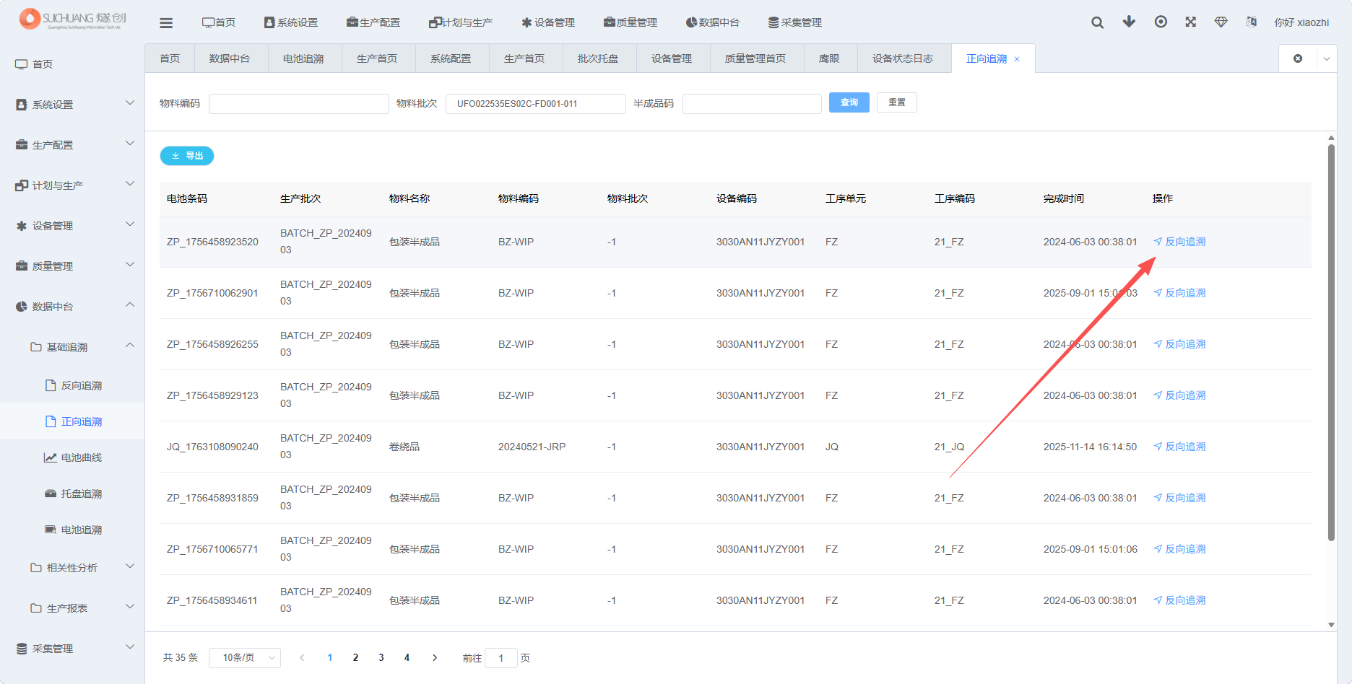Image resolution: width=1352 pixels, height=684 pixels.
Task: Focus the 前往 page number input
Action: click(x=501, y=658)
